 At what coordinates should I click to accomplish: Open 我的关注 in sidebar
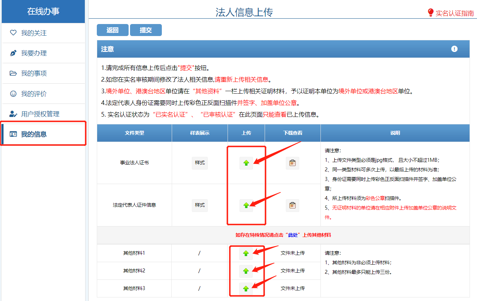tap(34, 33)
